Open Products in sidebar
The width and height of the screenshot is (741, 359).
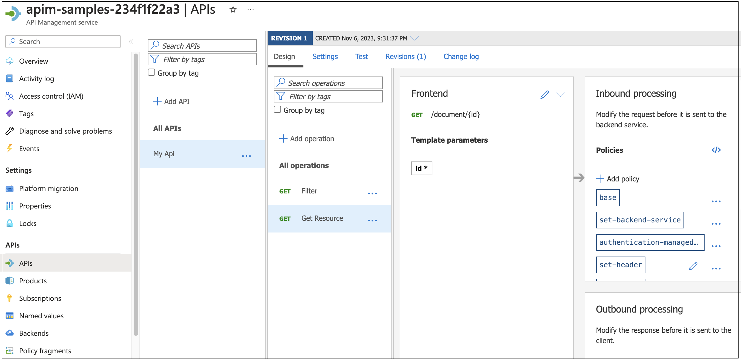(33, 281)
